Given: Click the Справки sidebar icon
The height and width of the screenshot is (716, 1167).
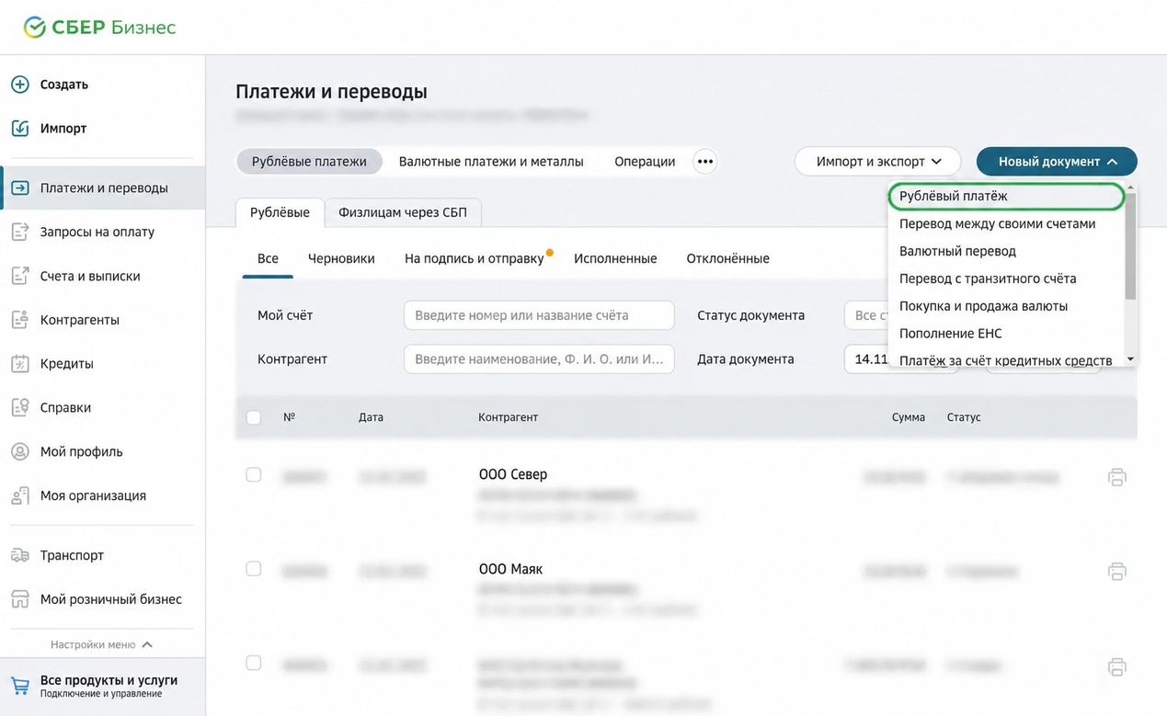Looking at the screenshot, I should tap(20, 407).
